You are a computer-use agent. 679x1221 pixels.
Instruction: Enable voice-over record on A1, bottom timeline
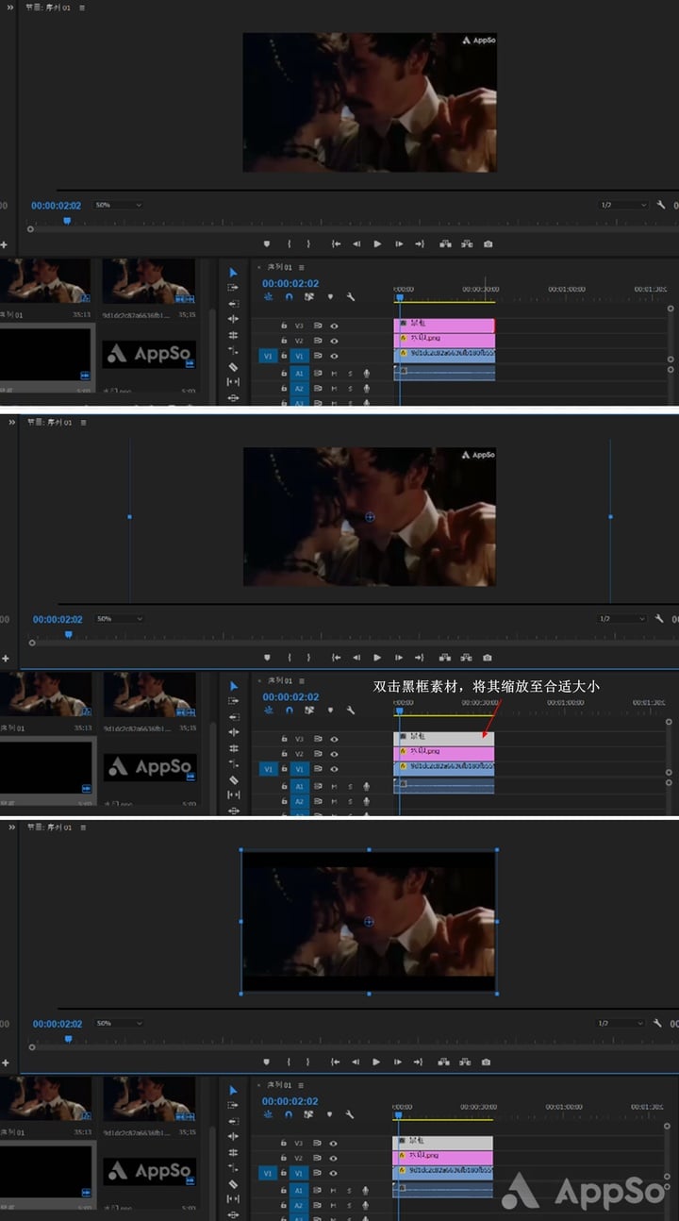pos(367,1192)
